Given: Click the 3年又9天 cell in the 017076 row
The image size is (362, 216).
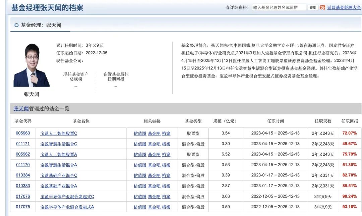Looking at the screenshot, I should pos(323,197).
